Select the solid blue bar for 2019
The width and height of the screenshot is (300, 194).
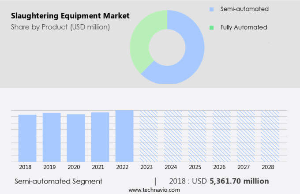click(x=52, y=137)
